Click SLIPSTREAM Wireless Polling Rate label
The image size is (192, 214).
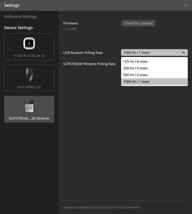[x=89, y=64]
